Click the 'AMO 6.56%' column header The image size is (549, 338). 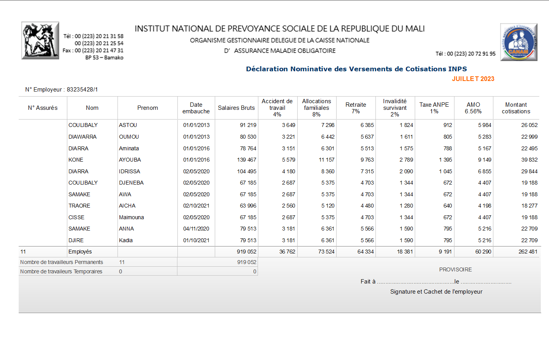[473, 108]
